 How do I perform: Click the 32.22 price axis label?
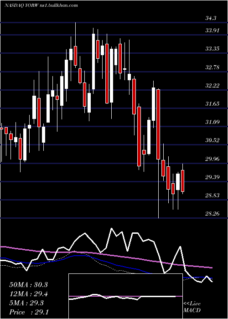point(212,86)
